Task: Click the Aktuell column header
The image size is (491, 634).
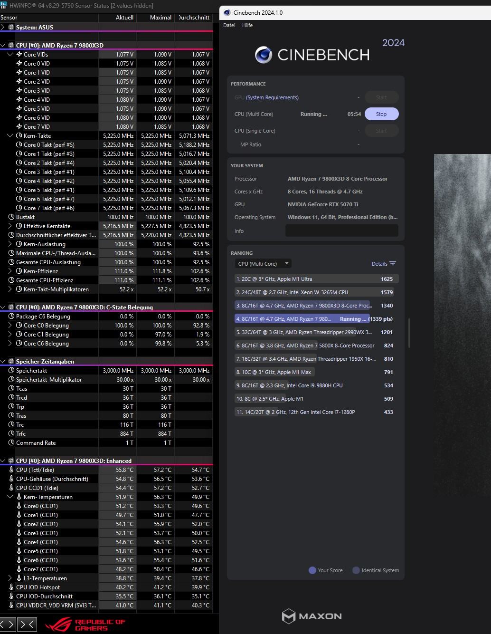Action: point(117,18)
